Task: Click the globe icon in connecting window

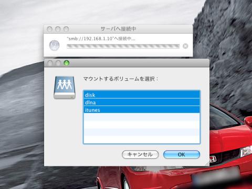Action: pyautogui.click(x=54, y=45)
